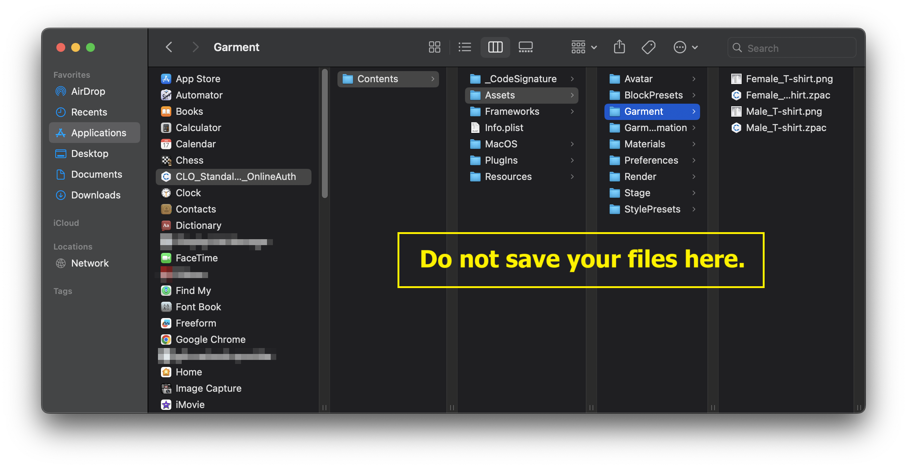The image size is (907, 468).
Task: Select Downloads in the sidebar
Action: pos(95,195)
